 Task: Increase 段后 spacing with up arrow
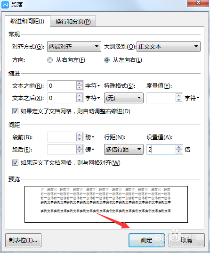click(x=79, y=147)
